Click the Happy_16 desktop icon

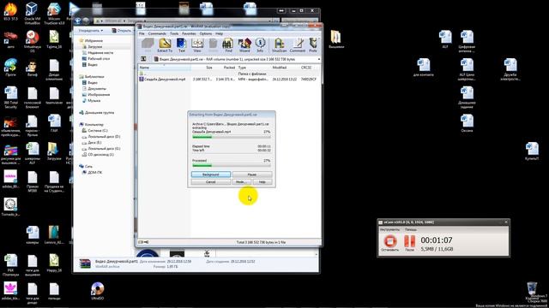pyautogui.click(x=53, y=264)
